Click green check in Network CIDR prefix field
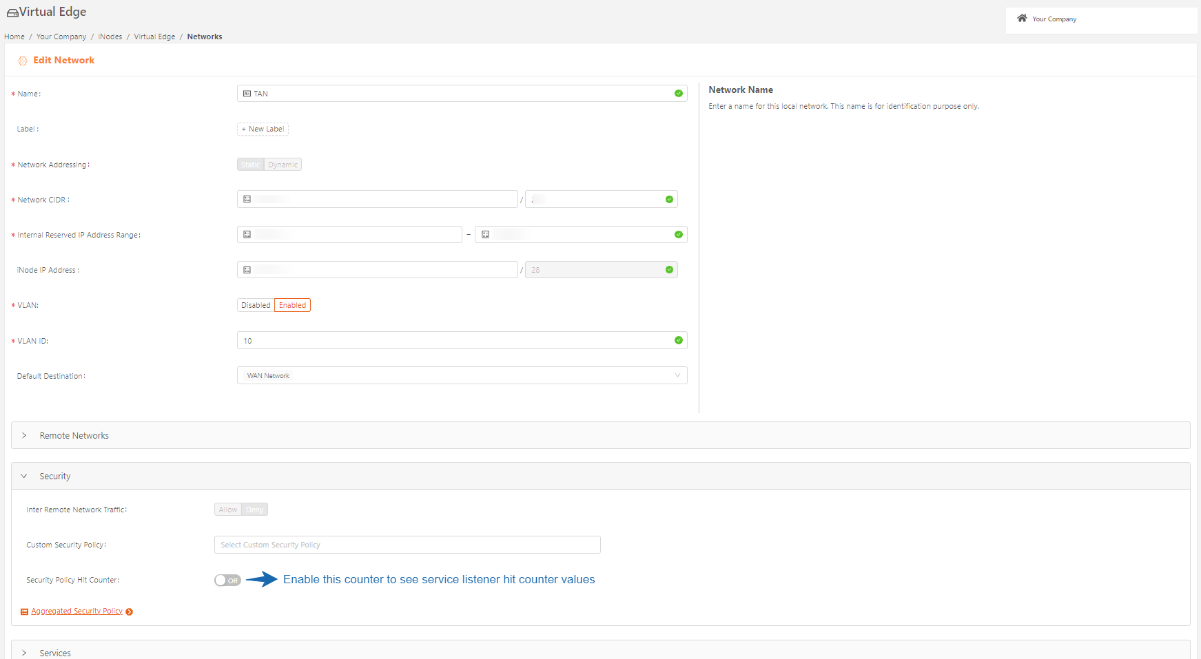The width and height of the screenshot is (1201, 659). [x=669, y=200]
